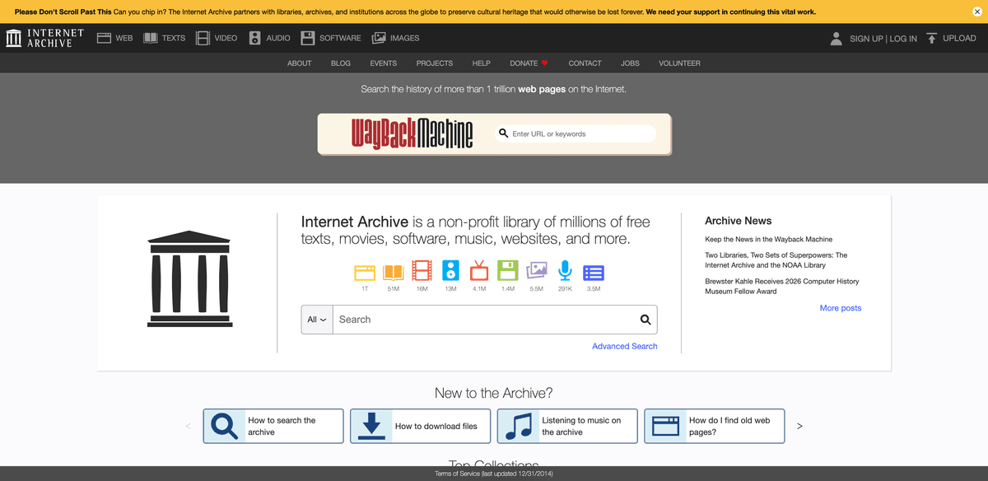The image size is (988, 481).
Task: Click the Wayback search magnifier icon
Action: (x=504, y=133)
